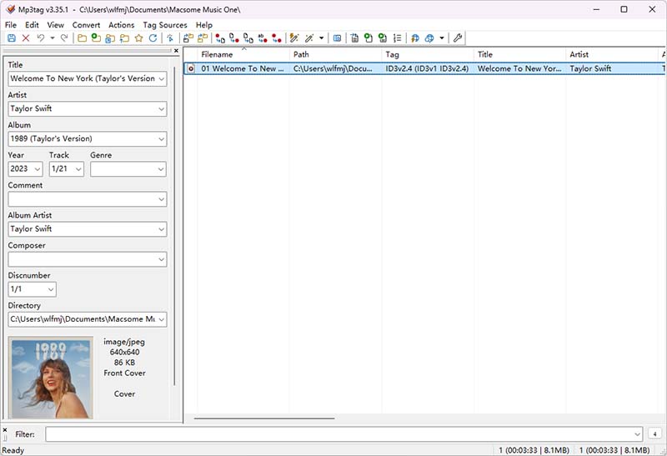The height and width of the screenshot is (456, 667).
Task: Open the File menu
Action: click(x=11, y=25)
